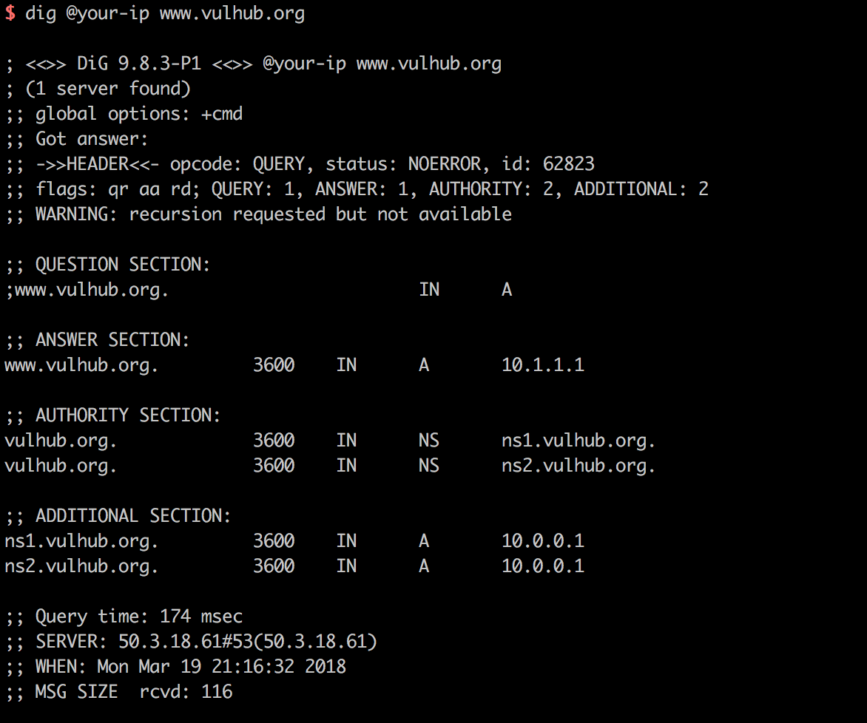Click the Query time 174 msec line

[124, 617]
